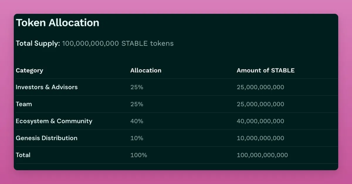Click the Category column header
The image size is (352, 184).
(x=29, y=71)
